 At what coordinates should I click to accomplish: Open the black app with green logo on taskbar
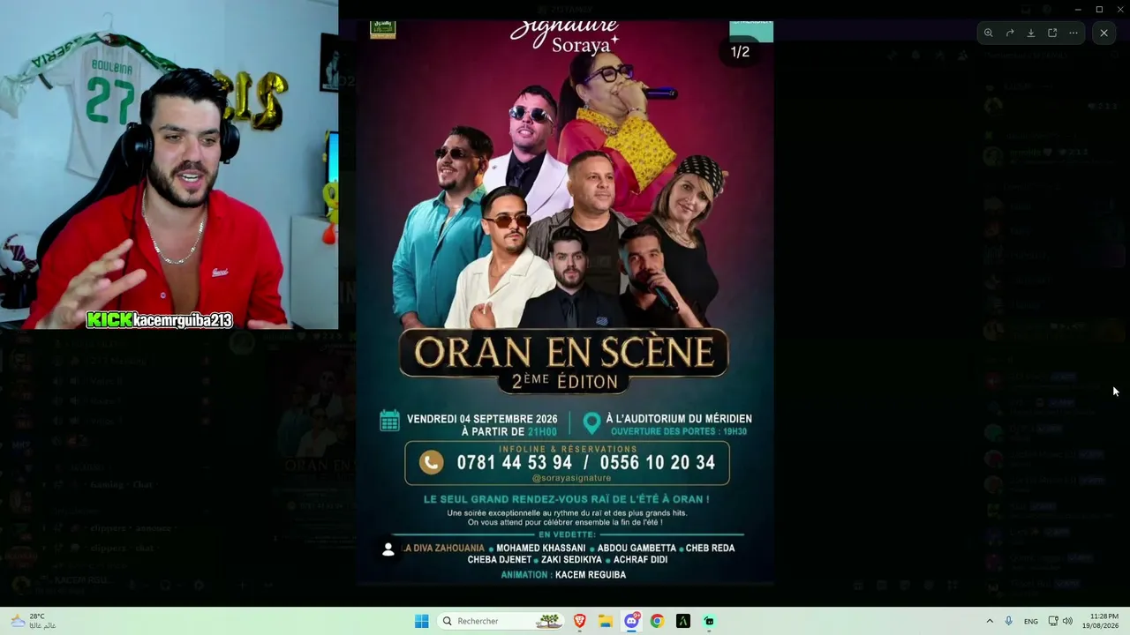point(683,621)
